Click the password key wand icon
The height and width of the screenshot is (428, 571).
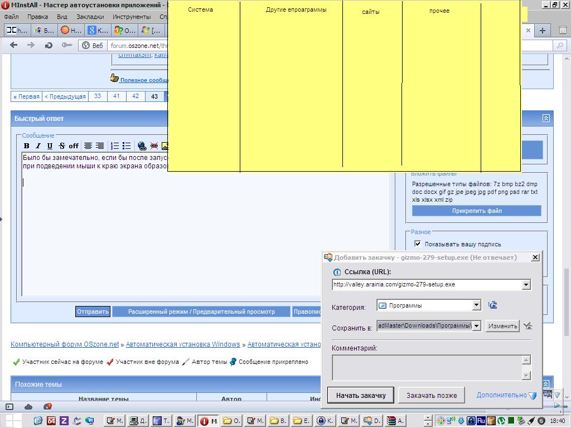66,45
